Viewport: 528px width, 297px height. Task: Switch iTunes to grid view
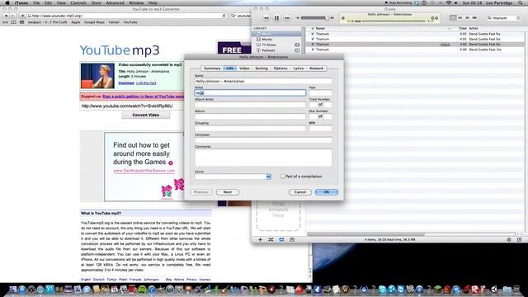tap(467, 17)
